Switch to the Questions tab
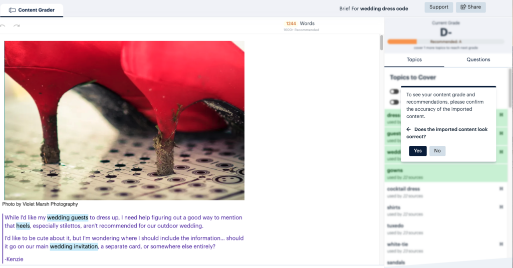This screenshot has height=268, width=513. tap(478, 60)
